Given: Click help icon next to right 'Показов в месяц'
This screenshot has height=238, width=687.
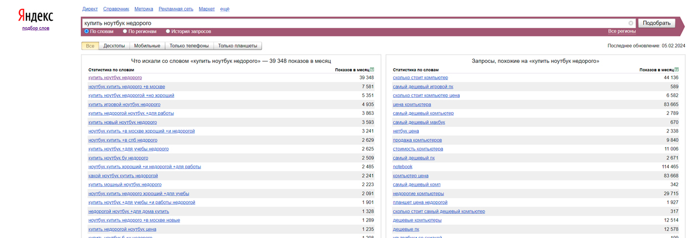Looking at the screenshot, I should [x=676, y=70].
